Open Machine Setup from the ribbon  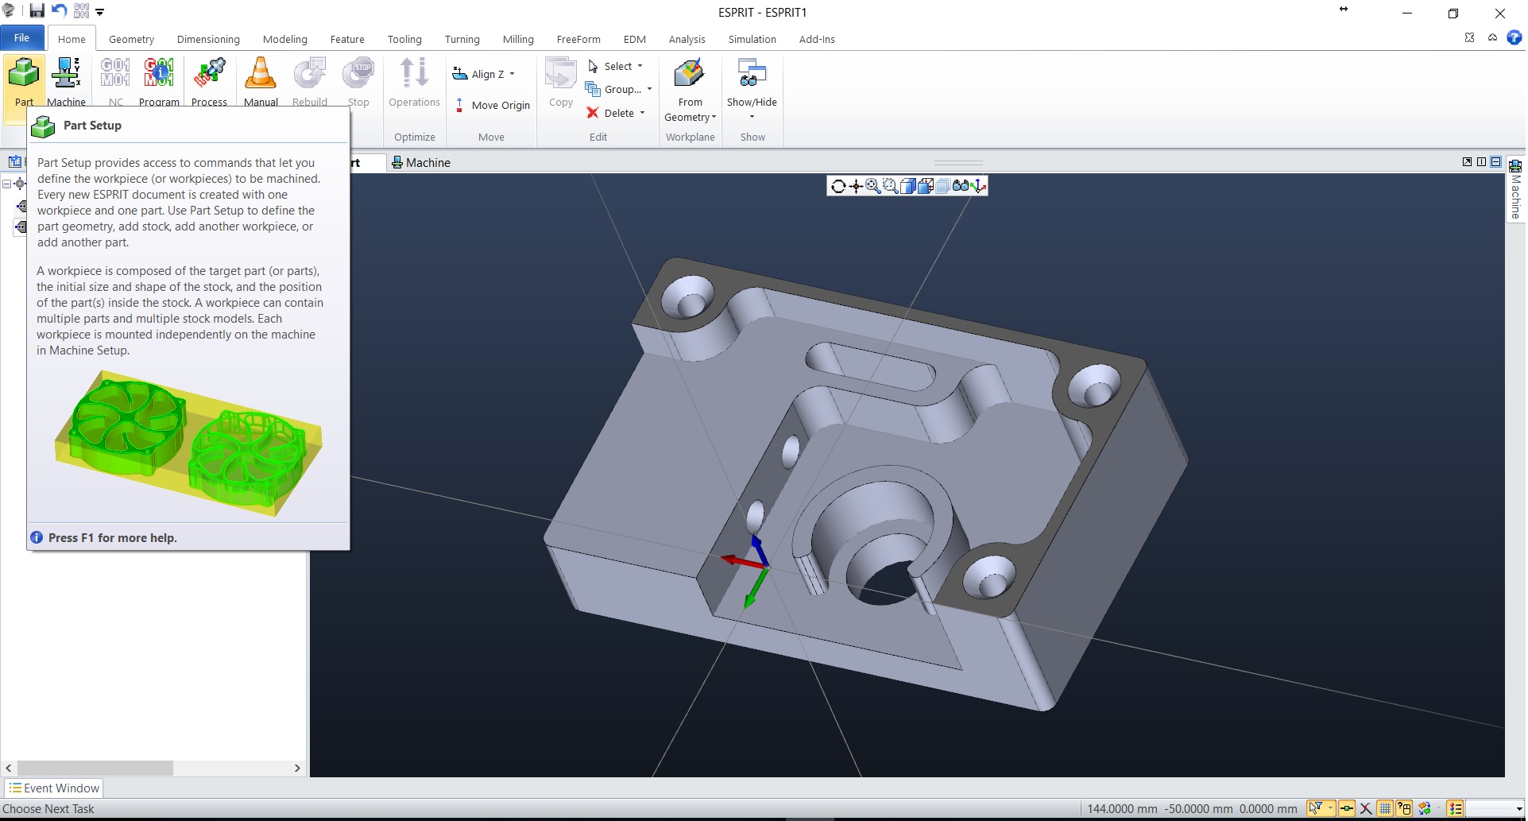pos(66,81)
